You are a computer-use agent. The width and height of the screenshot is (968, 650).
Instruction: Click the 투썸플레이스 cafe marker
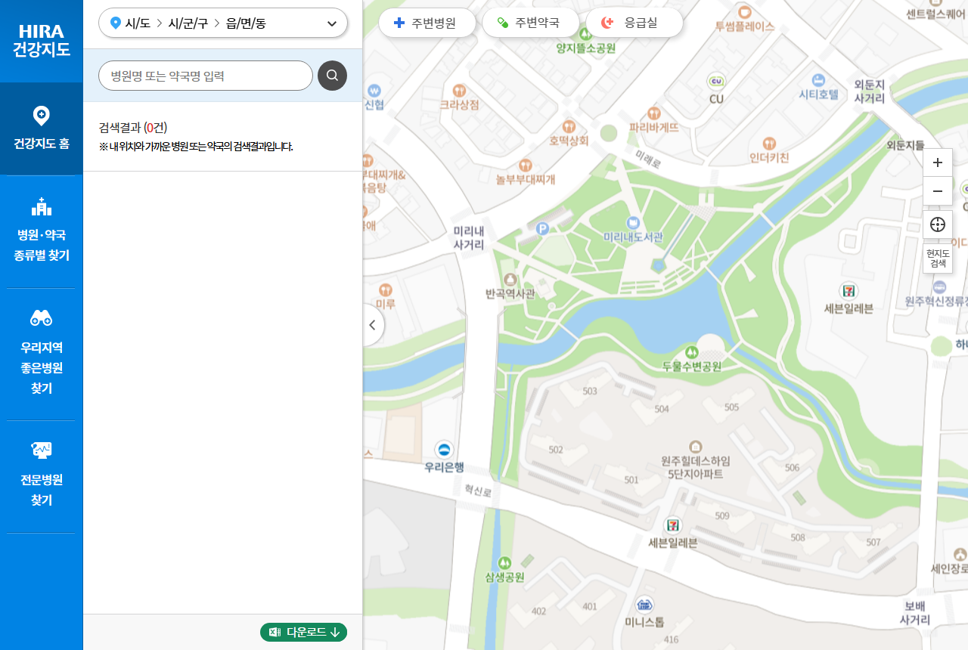tap(744, 11)
